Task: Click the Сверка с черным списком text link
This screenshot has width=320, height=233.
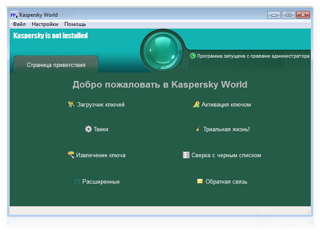Action: (227, 155)
